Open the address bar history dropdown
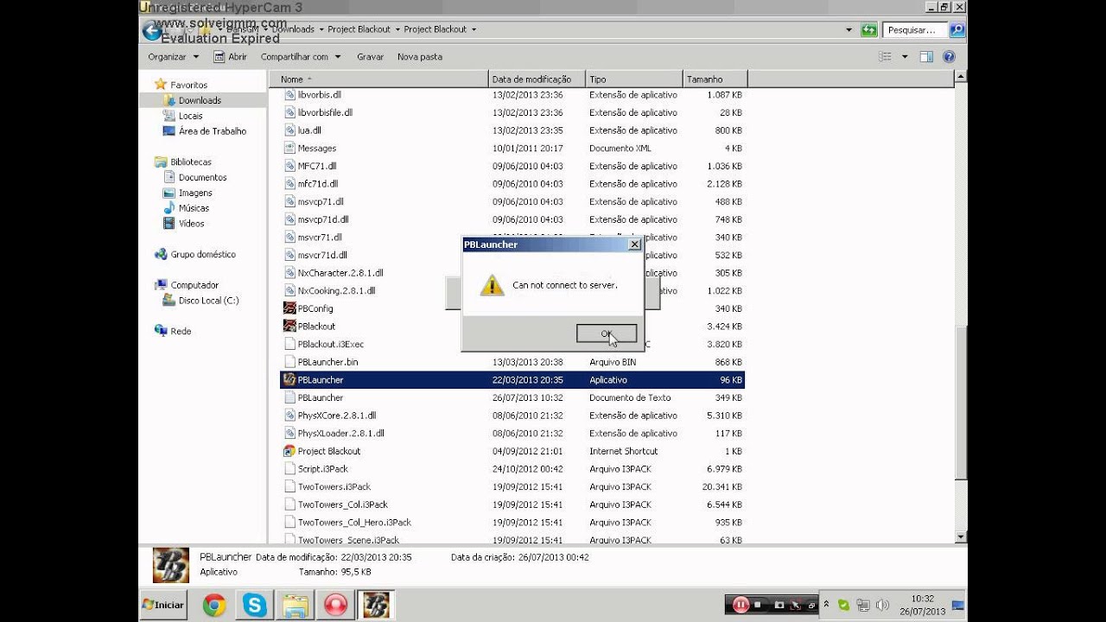Viewport: 1106px width, 622px height. tap(849, 30)
